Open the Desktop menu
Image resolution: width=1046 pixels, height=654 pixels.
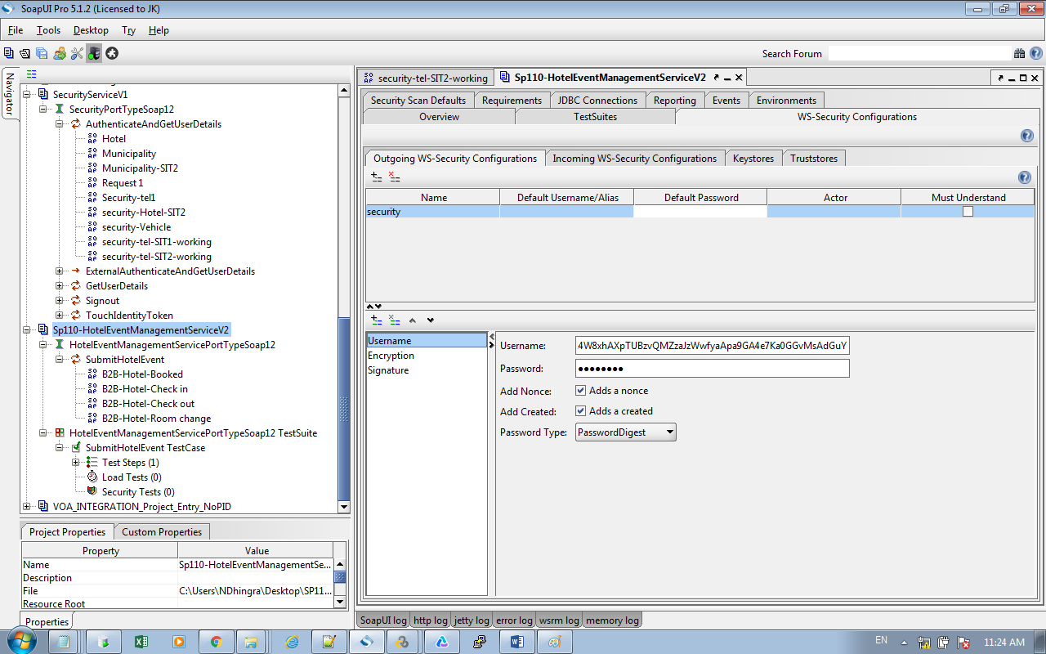click(91, 30)
